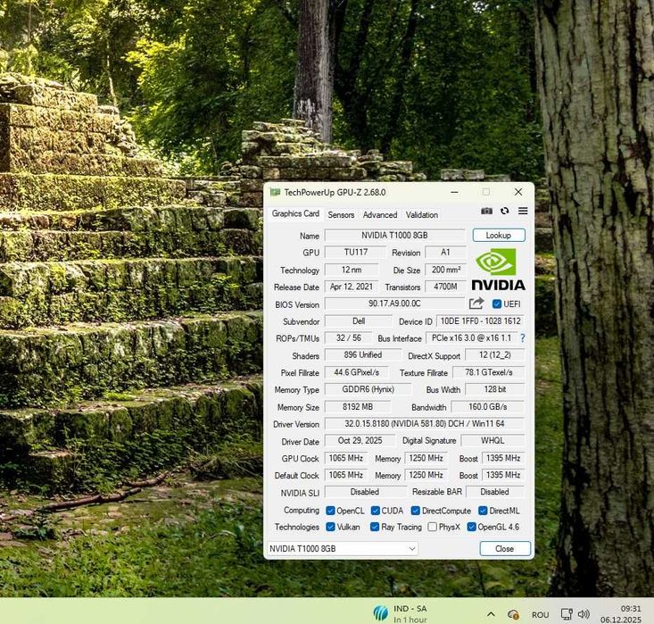Minimize the GPU-Z window
This screenshot has width=654, height=624.
pyautogui.click(x=455, y=192)
